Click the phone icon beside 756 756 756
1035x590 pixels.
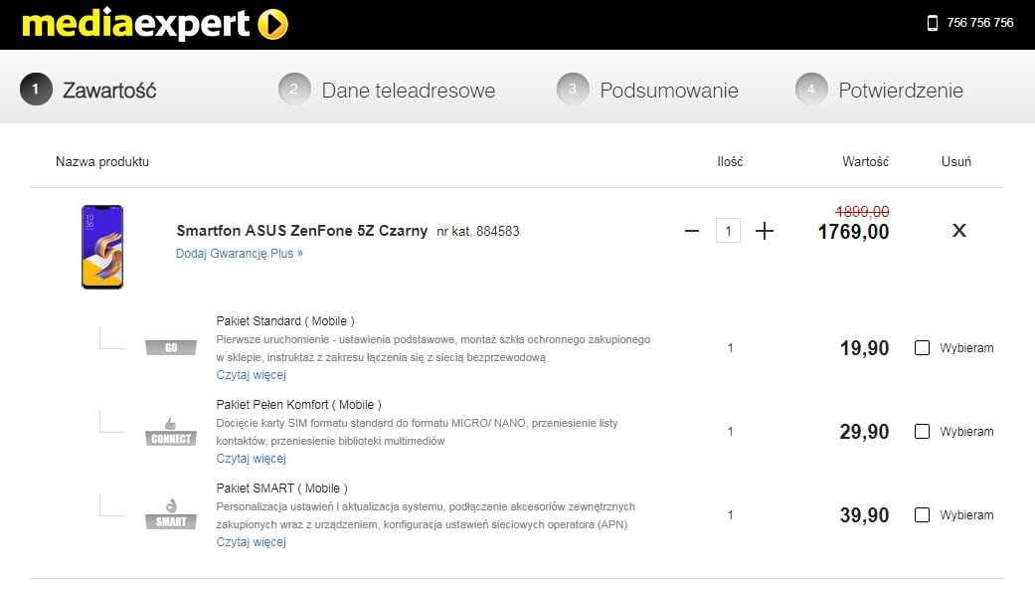tap(932, 23)
